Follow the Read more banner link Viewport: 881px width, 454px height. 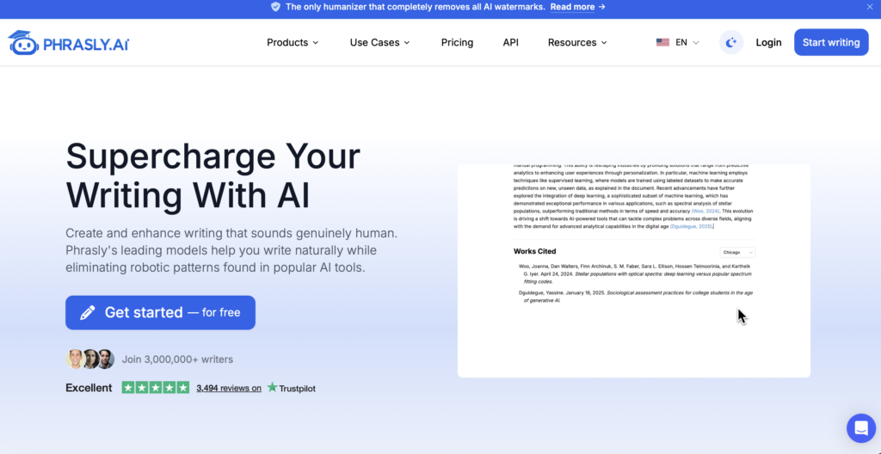(577, 7)
